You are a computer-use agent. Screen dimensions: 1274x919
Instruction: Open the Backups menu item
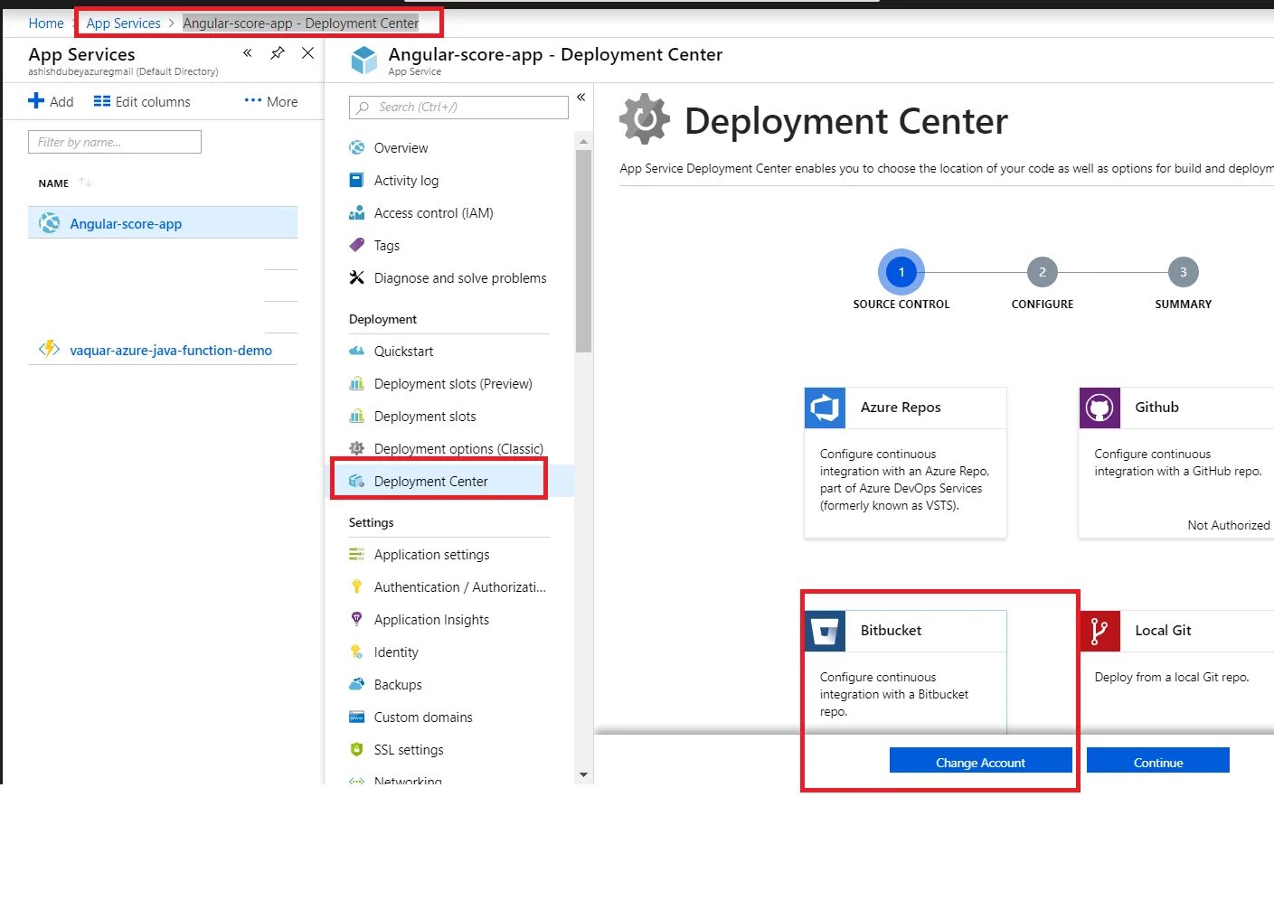click(x=398, y=685)
